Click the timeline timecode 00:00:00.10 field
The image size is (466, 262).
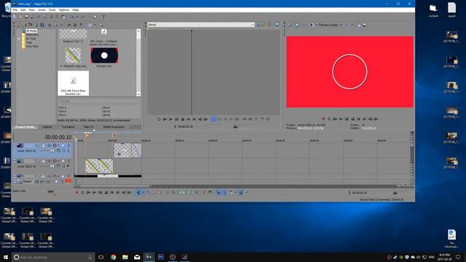(x=58, y=137)
